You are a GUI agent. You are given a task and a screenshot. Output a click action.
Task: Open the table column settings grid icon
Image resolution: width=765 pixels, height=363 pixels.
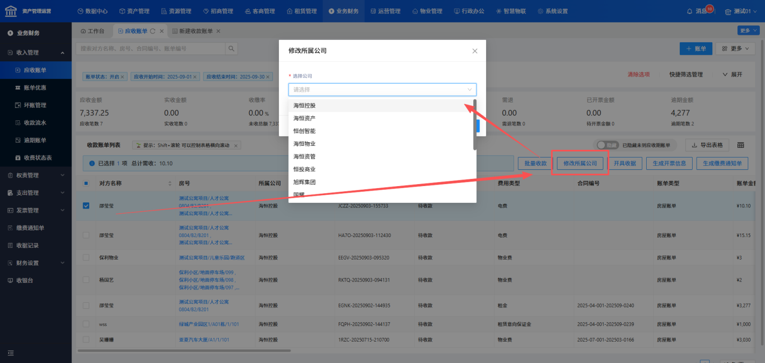tap(741, 145)
